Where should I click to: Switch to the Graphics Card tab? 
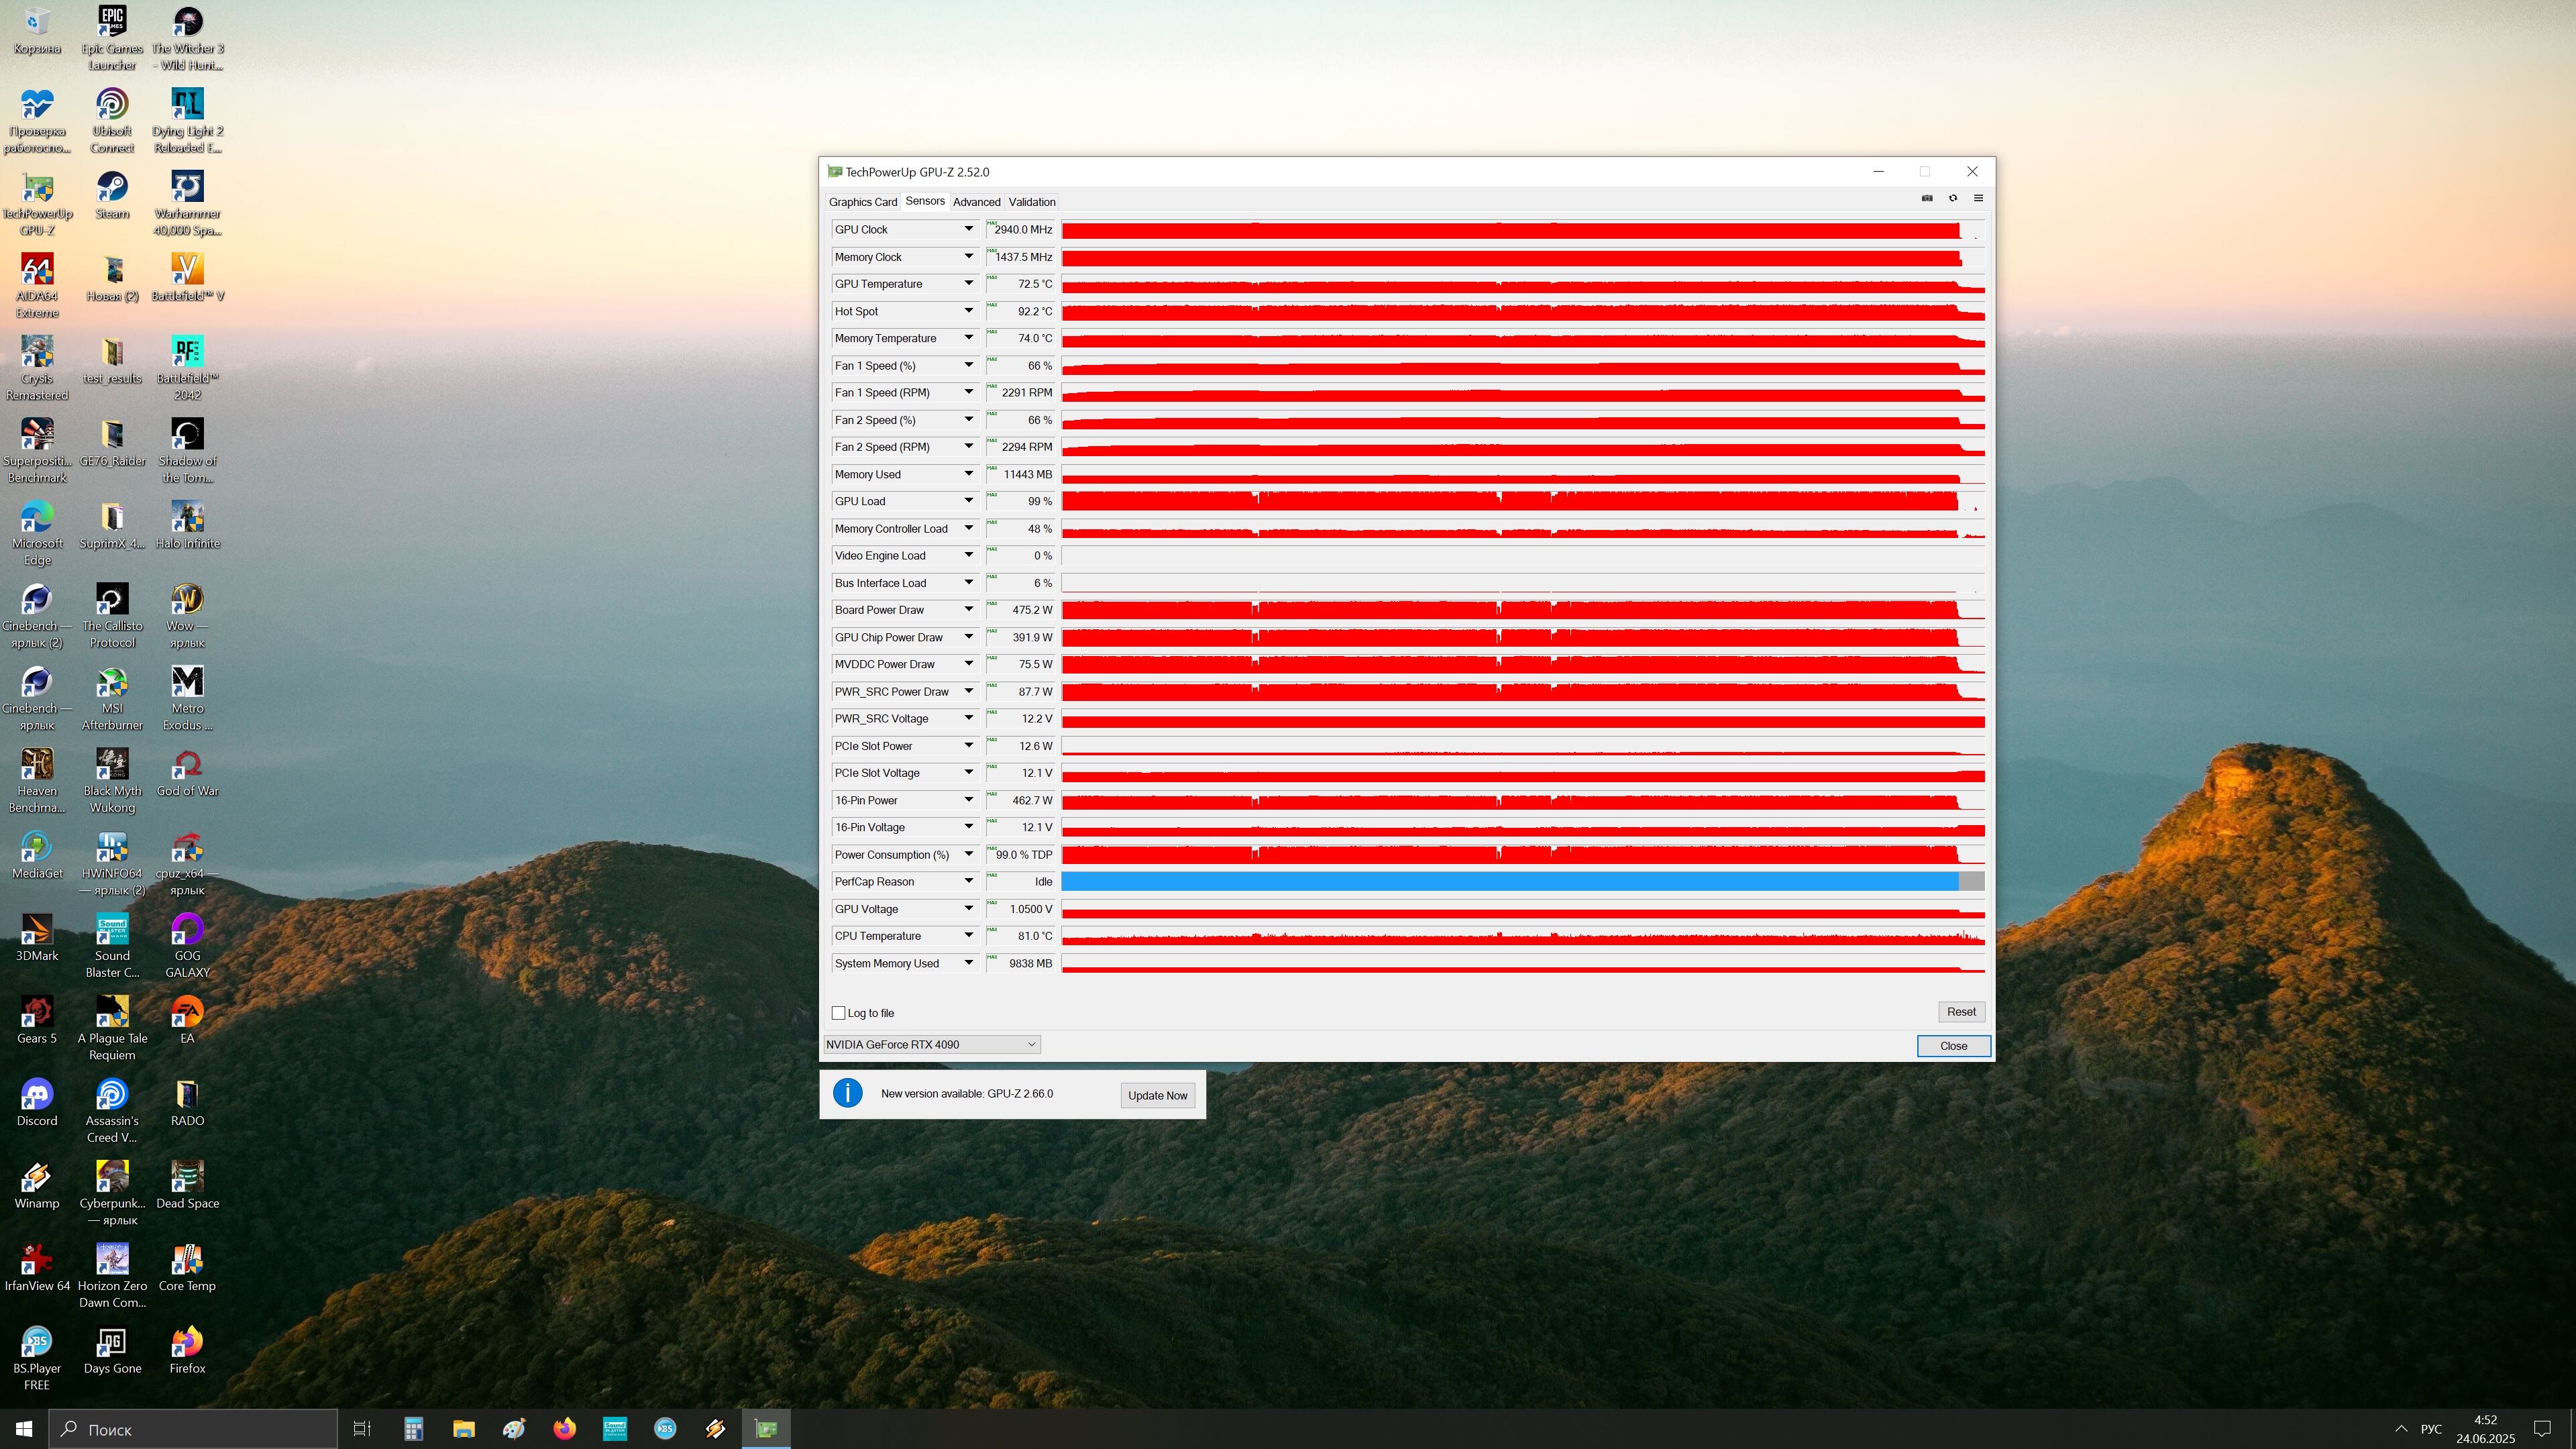click(862, 202)
